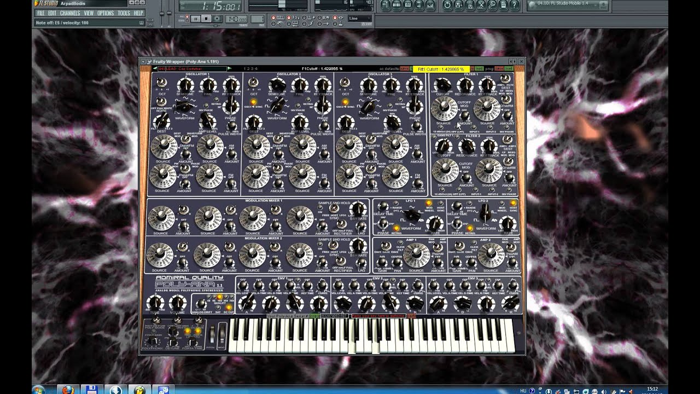Click the first window-toggle icon in FL toolbar
Viewport: 700px width, 394px height.
386,5
